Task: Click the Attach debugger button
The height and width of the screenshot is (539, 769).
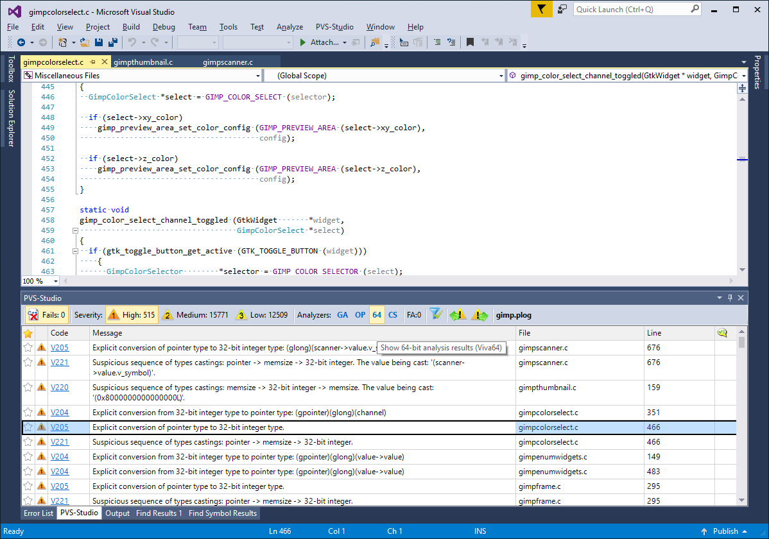Action: 324,42
